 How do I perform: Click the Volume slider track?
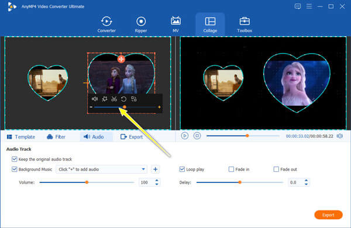coord(87,182)
